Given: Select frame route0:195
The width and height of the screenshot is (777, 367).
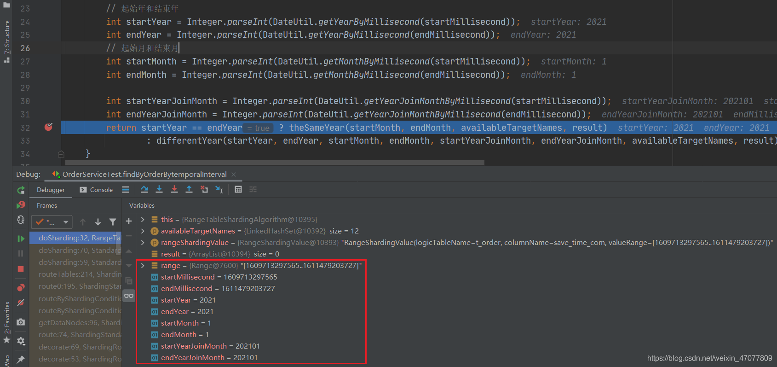Looking at the screenshot, I should point(75,286).
